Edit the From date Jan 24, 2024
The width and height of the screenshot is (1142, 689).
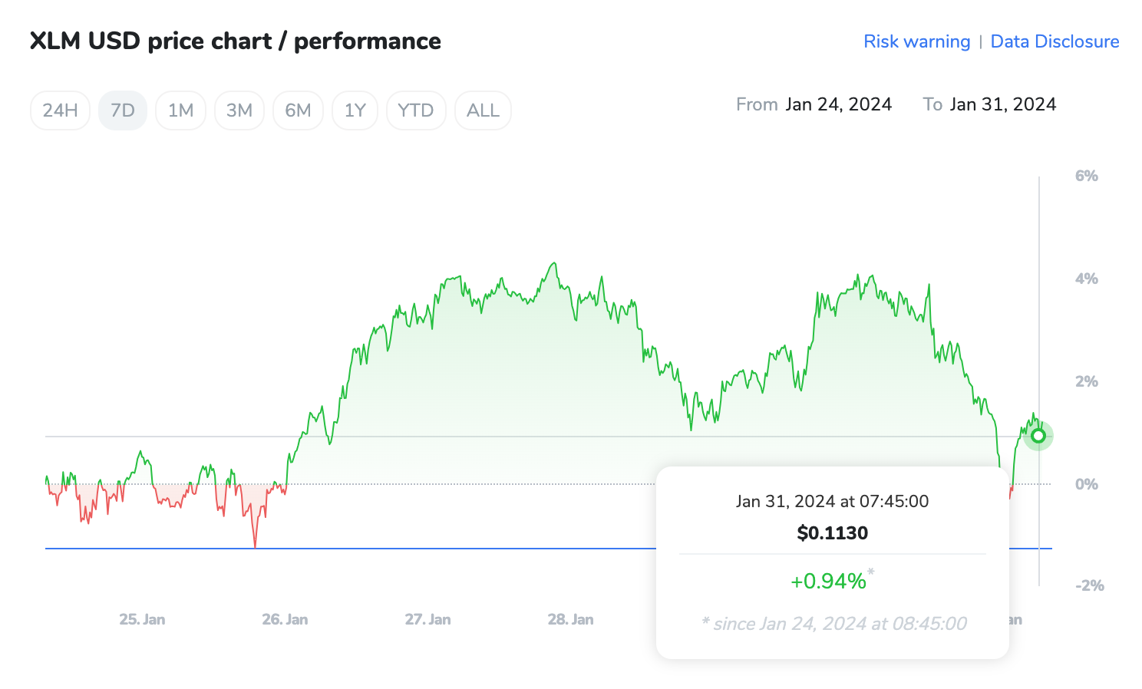[x=838, y=104]
